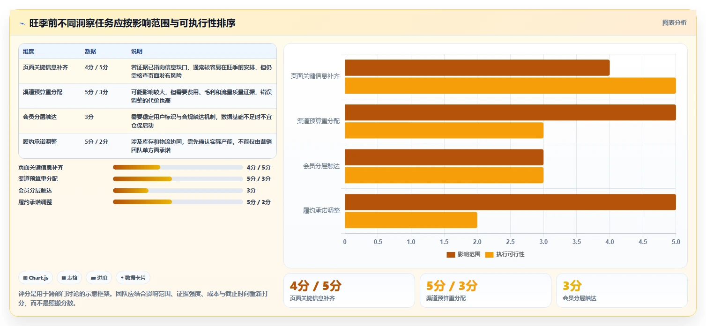Click the 维度 column header
The height and width of the screenshot is (326, 706).
[x=29, y=52]
